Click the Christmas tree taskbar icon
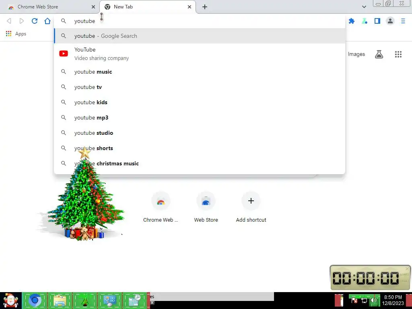 [85, 300]
